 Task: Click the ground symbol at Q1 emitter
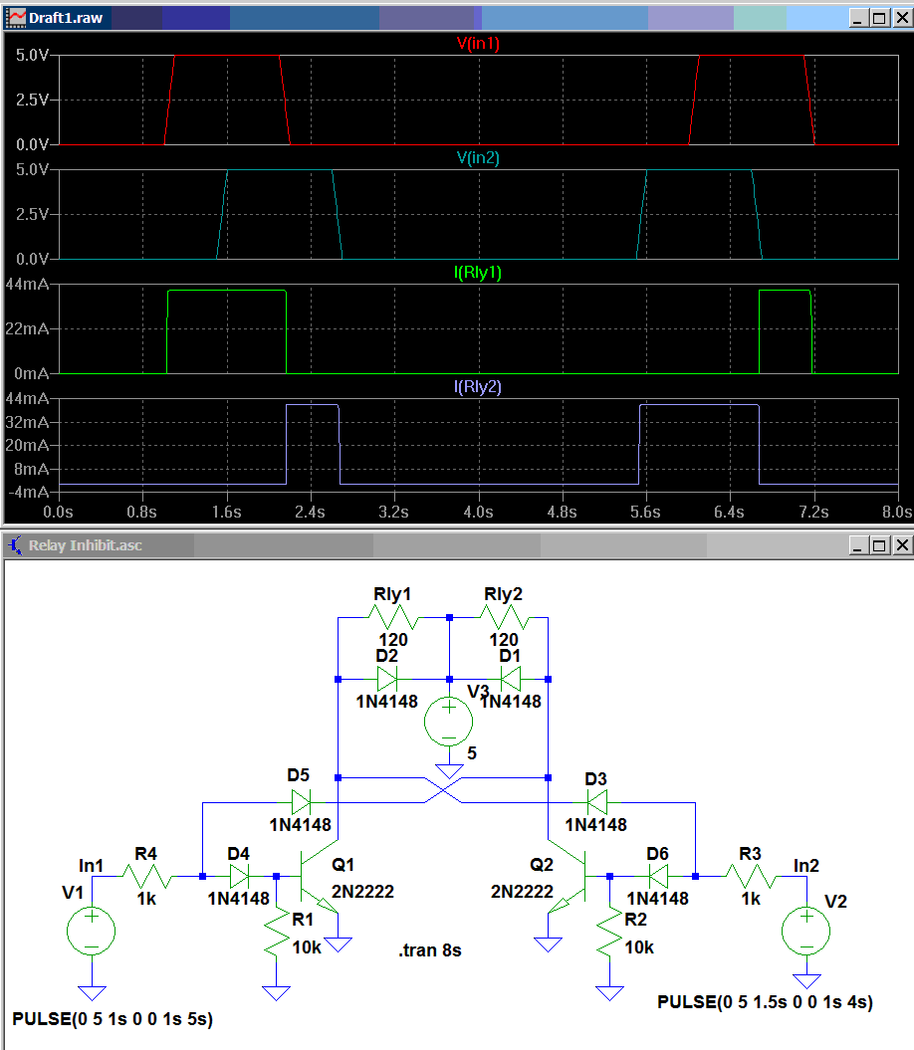click(338, 945)
